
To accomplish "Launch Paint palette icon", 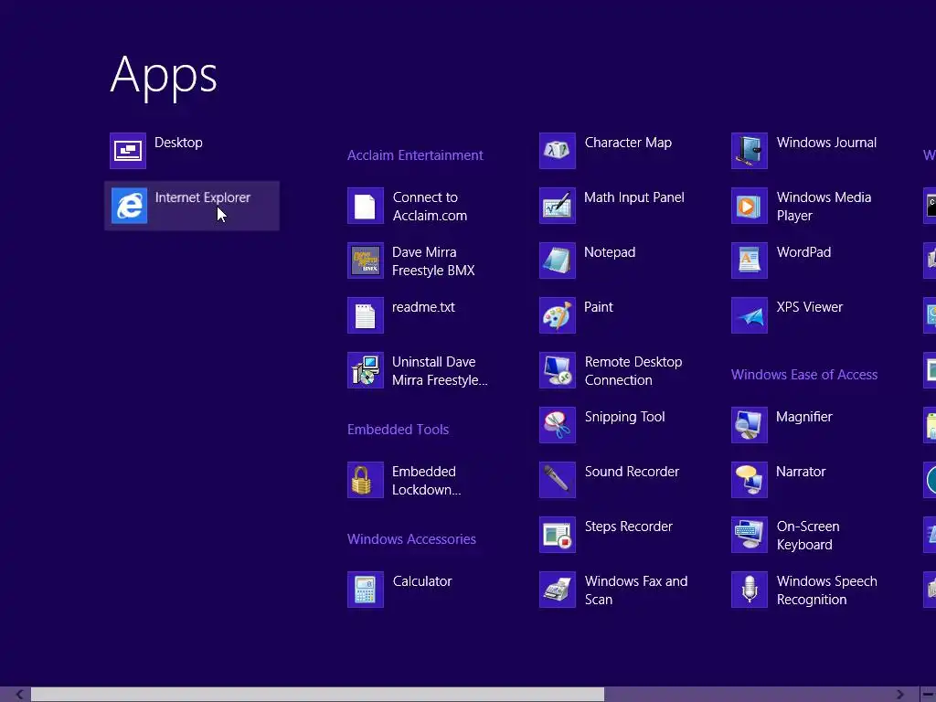I will 558,315.
